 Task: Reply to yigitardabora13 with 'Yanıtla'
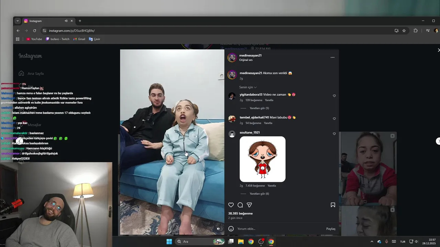pos(269,100)
